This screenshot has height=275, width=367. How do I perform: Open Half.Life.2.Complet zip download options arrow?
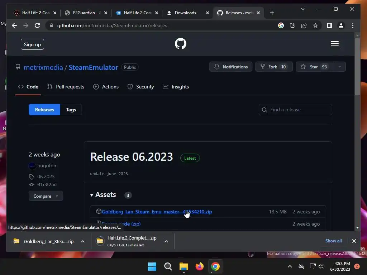click(166, 241)
